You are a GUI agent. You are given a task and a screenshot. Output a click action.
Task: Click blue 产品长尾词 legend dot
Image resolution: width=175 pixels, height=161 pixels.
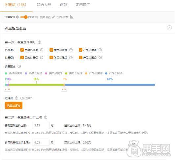point(106,73)
